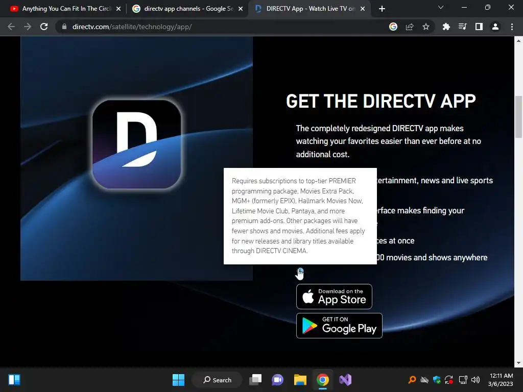This screenshot has width=523, height=392.
Task: Click 'movies and shows anywhere' text
Action: pos(437,258)
